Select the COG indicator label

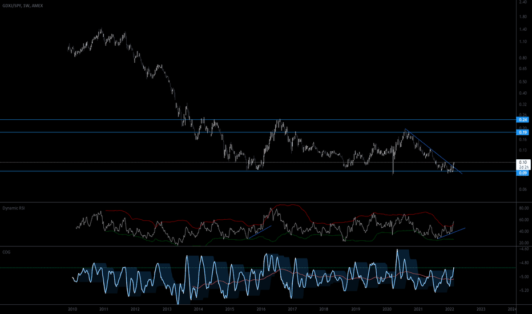(6, 252)
